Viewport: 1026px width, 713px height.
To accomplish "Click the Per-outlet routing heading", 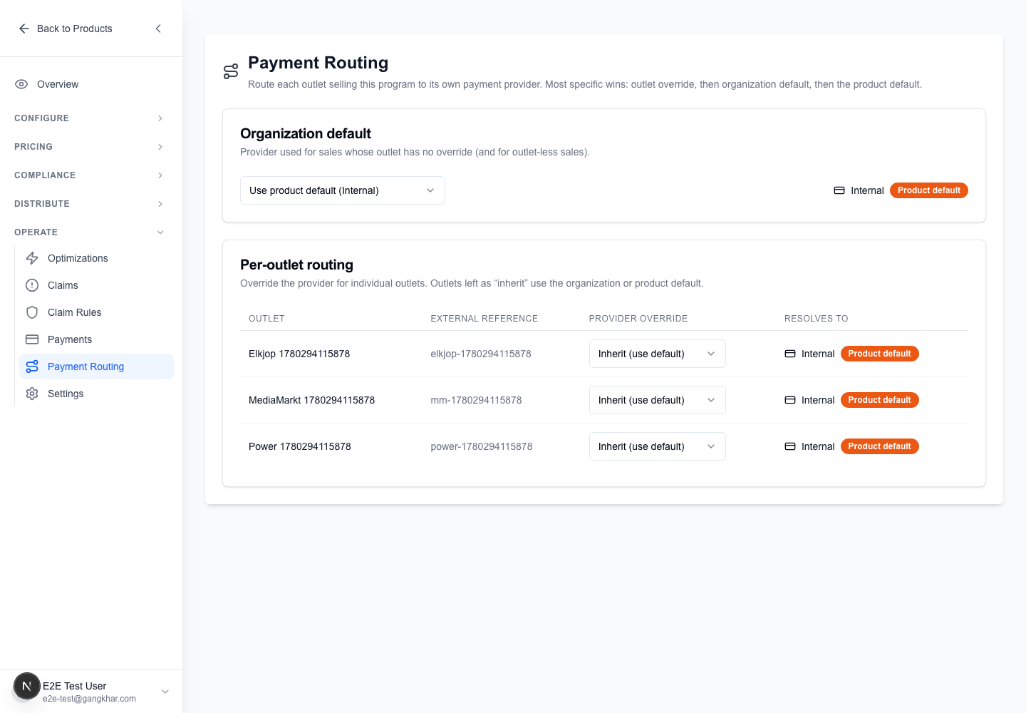I will click(x=296, y=265).
